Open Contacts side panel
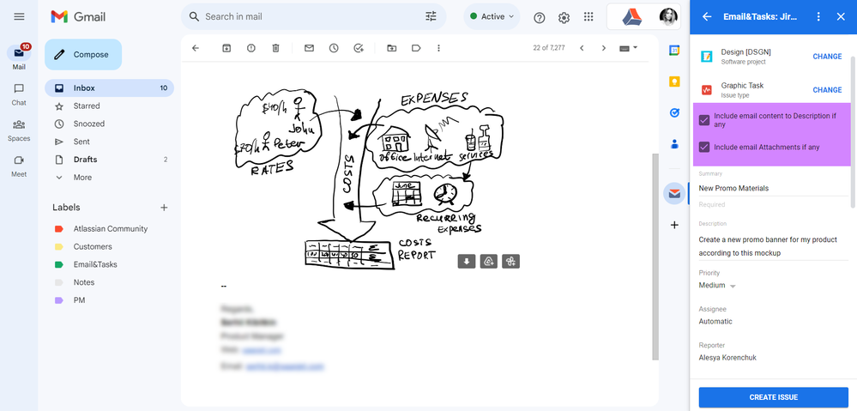This screenshot has height=411, width=857. tap(674, 144)
